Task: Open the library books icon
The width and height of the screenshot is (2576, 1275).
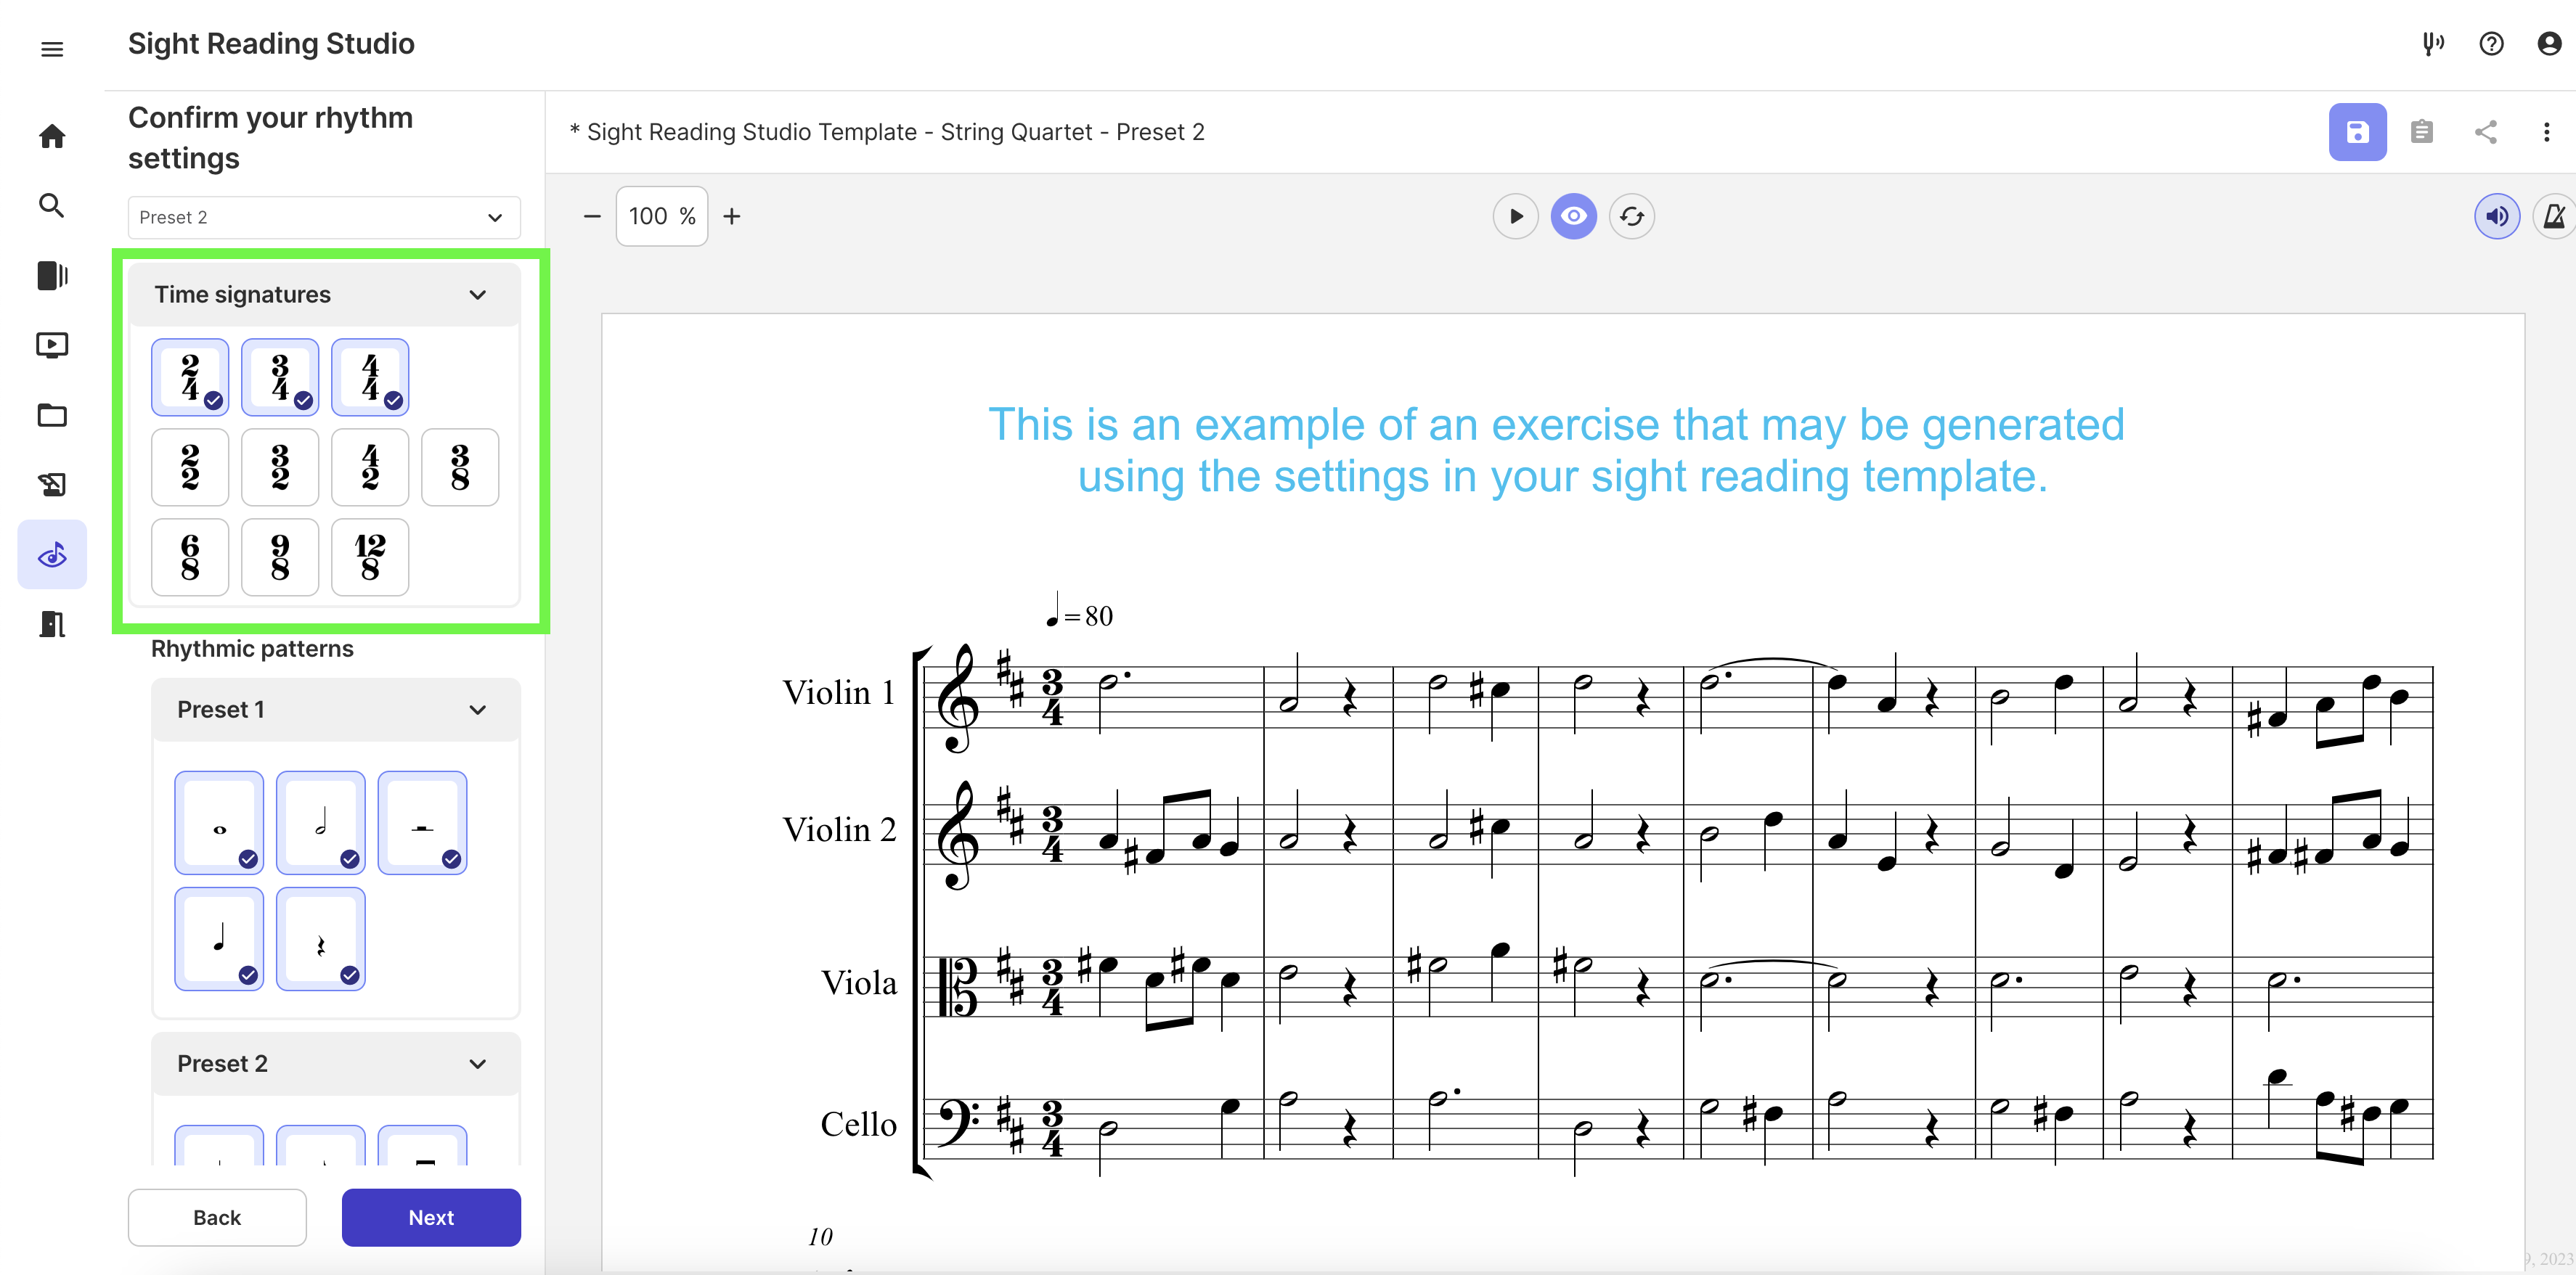Action: coord(52,275)
